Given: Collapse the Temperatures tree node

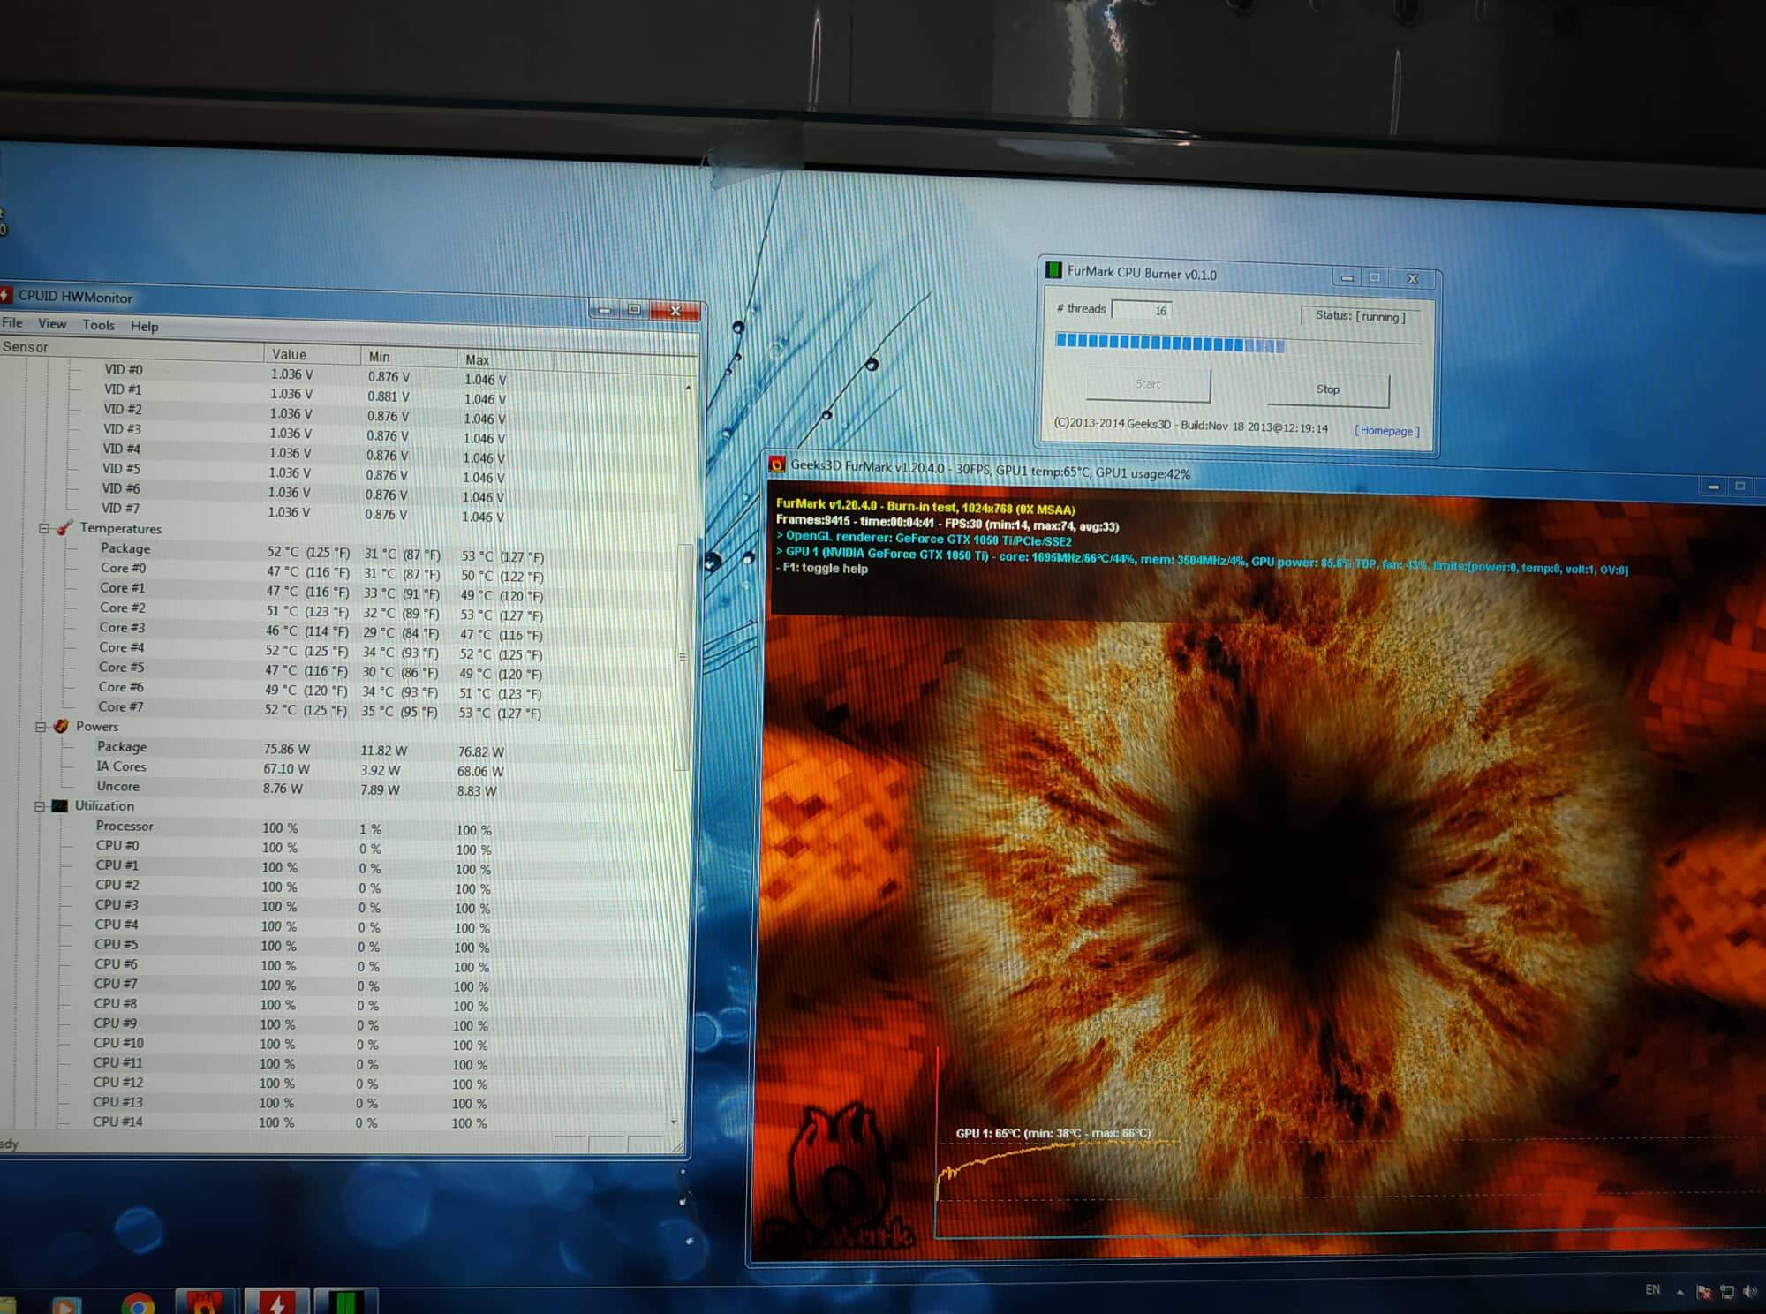Looking at the screenshot, I should point(43,528).
